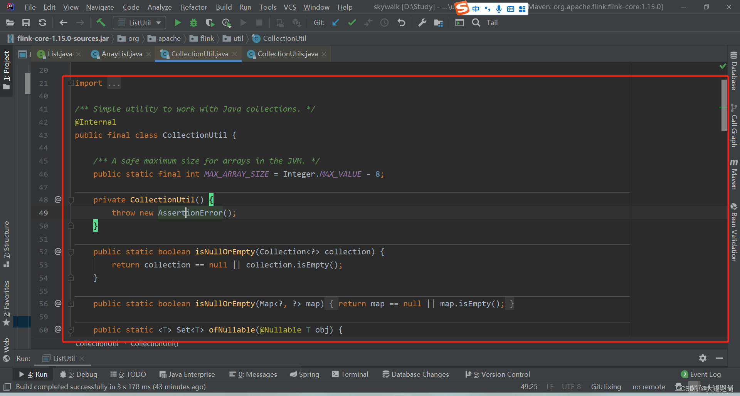Toggle the Structure tool window
740x396 pixels.
tap(6, 244)
